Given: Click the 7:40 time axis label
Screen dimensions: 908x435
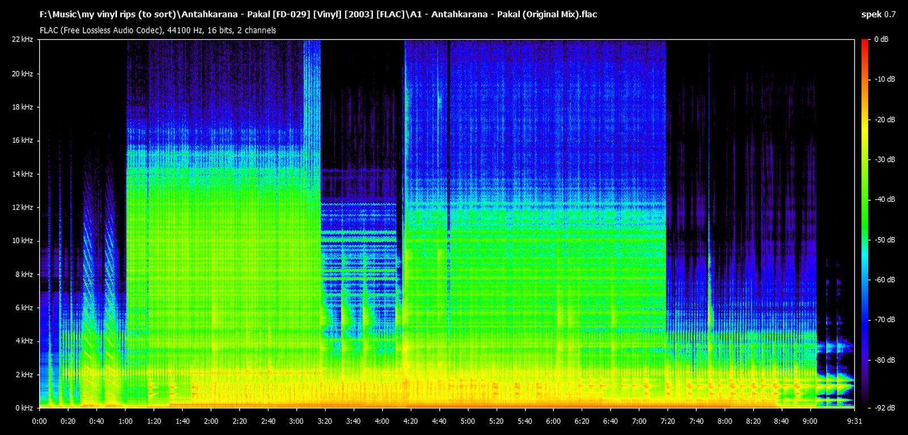Looking at the screenshot, I should [696, 421].
